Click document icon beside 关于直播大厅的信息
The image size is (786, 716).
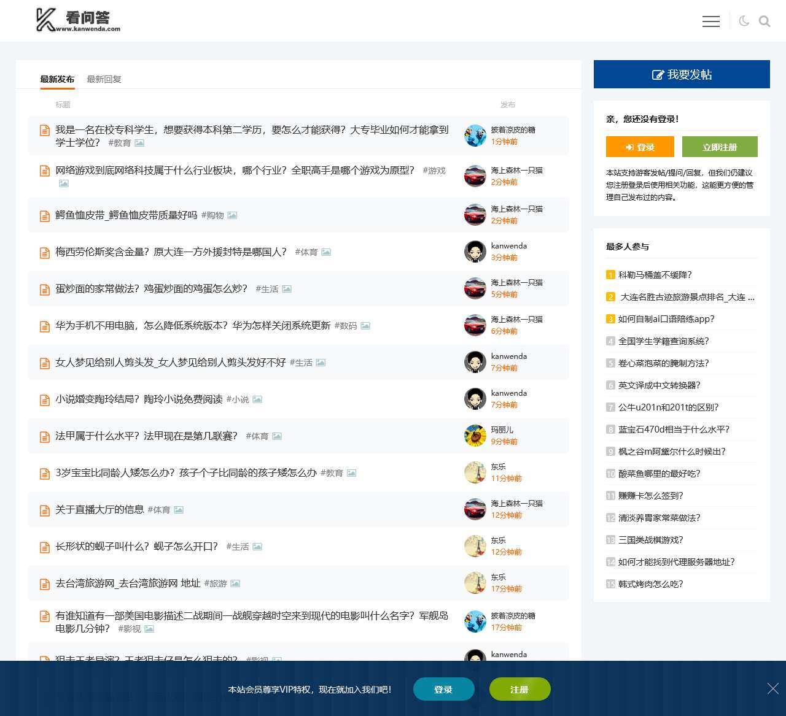45,510
